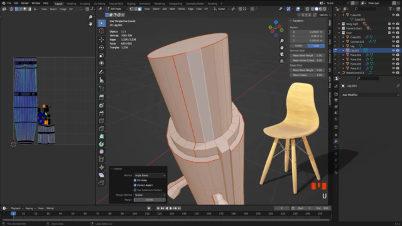Open Global transform orientation dropdown

pos(221,9)
